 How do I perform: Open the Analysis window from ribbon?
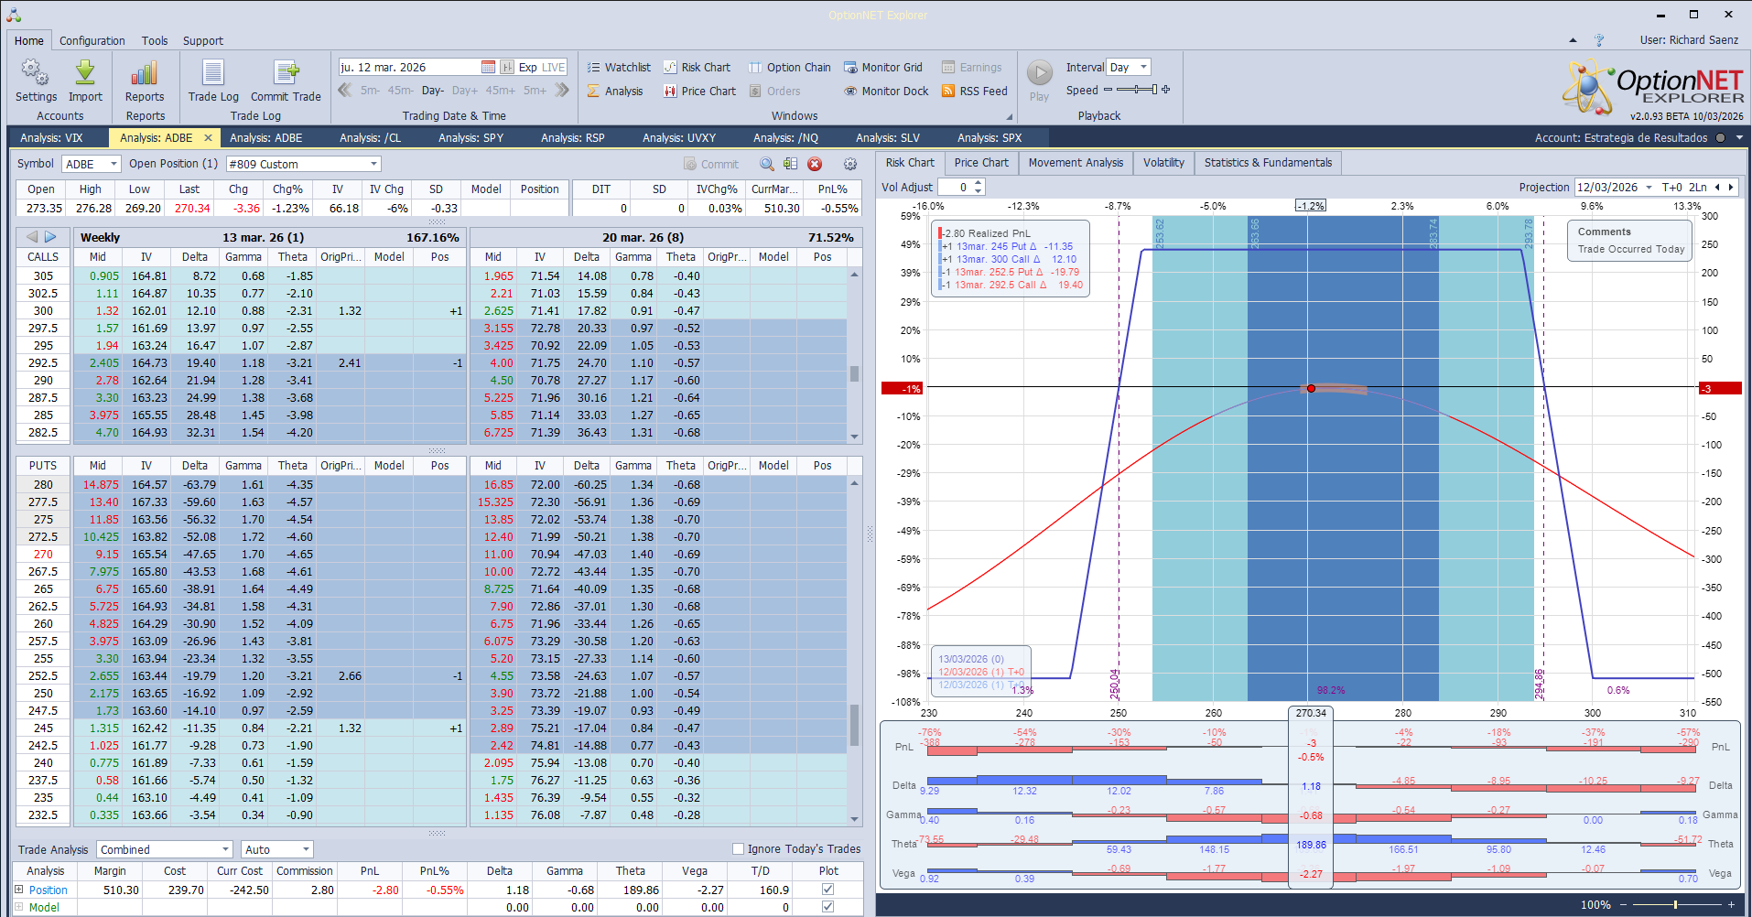coord(615,91)
